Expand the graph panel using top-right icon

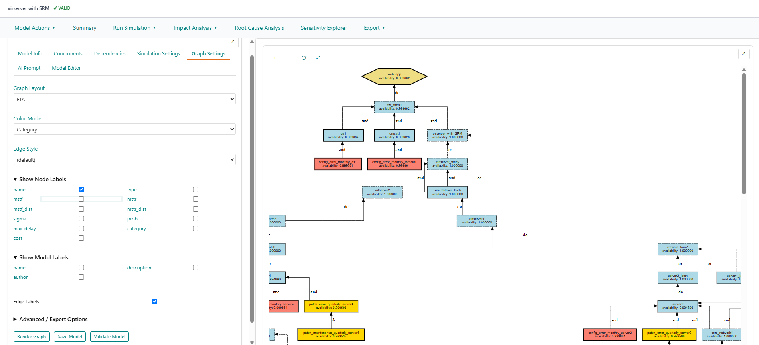click(x=743, y=54)
